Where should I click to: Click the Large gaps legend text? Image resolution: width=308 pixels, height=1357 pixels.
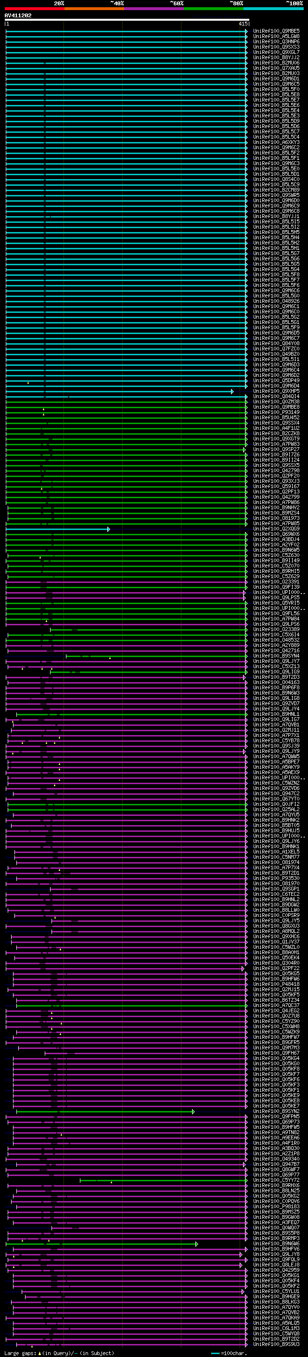pyautogui.click(x=21, y=1353)
